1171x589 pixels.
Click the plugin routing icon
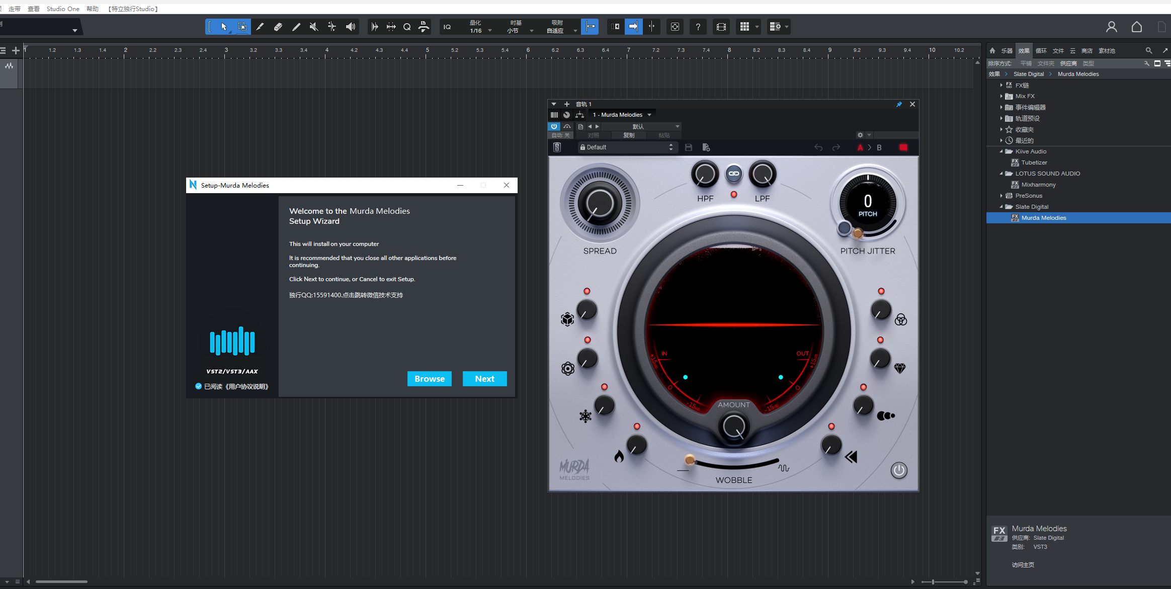pos(579,115)
